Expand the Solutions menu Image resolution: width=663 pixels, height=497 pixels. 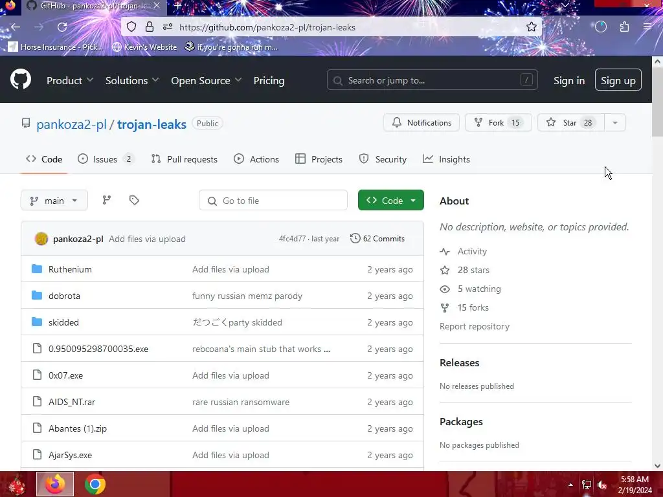tap(132, 80)
